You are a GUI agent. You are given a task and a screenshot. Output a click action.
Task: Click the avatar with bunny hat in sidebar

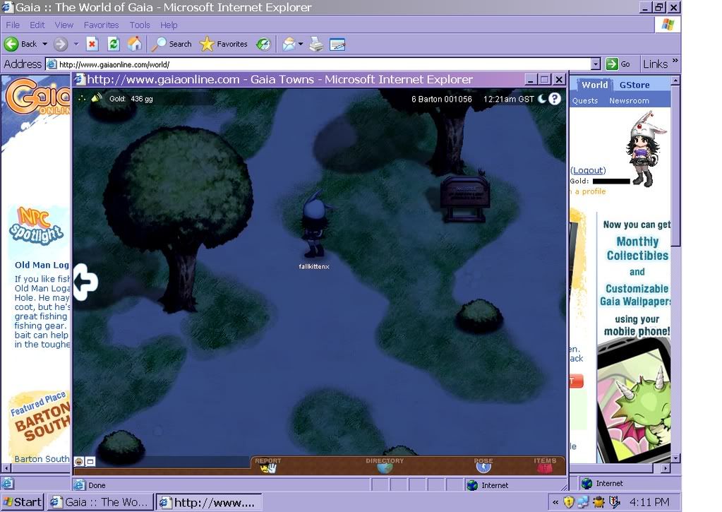point(646,149)
